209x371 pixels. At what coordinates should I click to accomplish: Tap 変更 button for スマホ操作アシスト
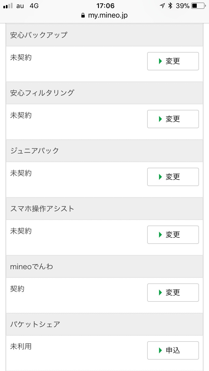point(173,235)
